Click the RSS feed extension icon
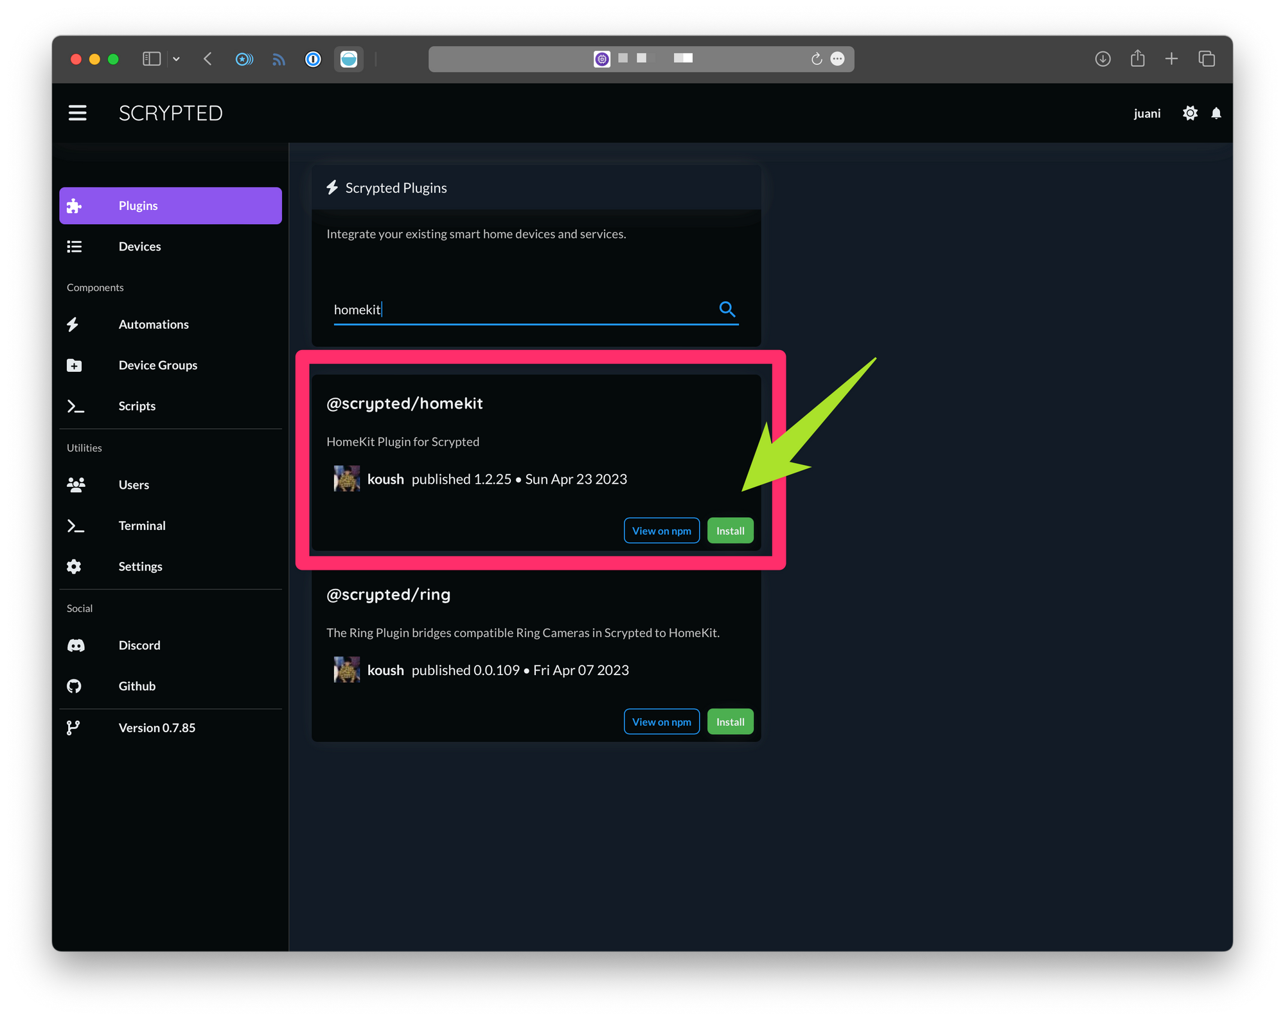The height and width of the screenshot is (1020, 1285). tap(279, 60)
